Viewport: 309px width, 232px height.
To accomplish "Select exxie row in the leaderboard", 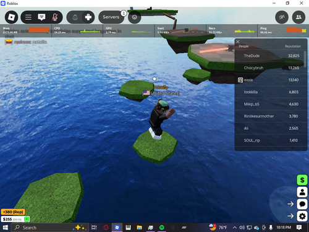I will (x=271, y=80).
